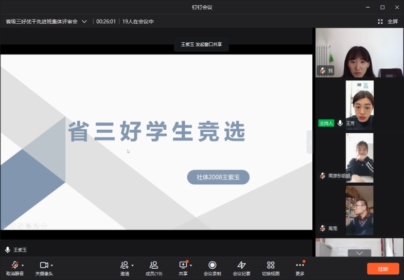Screen dimensions: 404x280
Task: Click the 高茫 participant video thumbnail
Action: [x=359, y=210]
